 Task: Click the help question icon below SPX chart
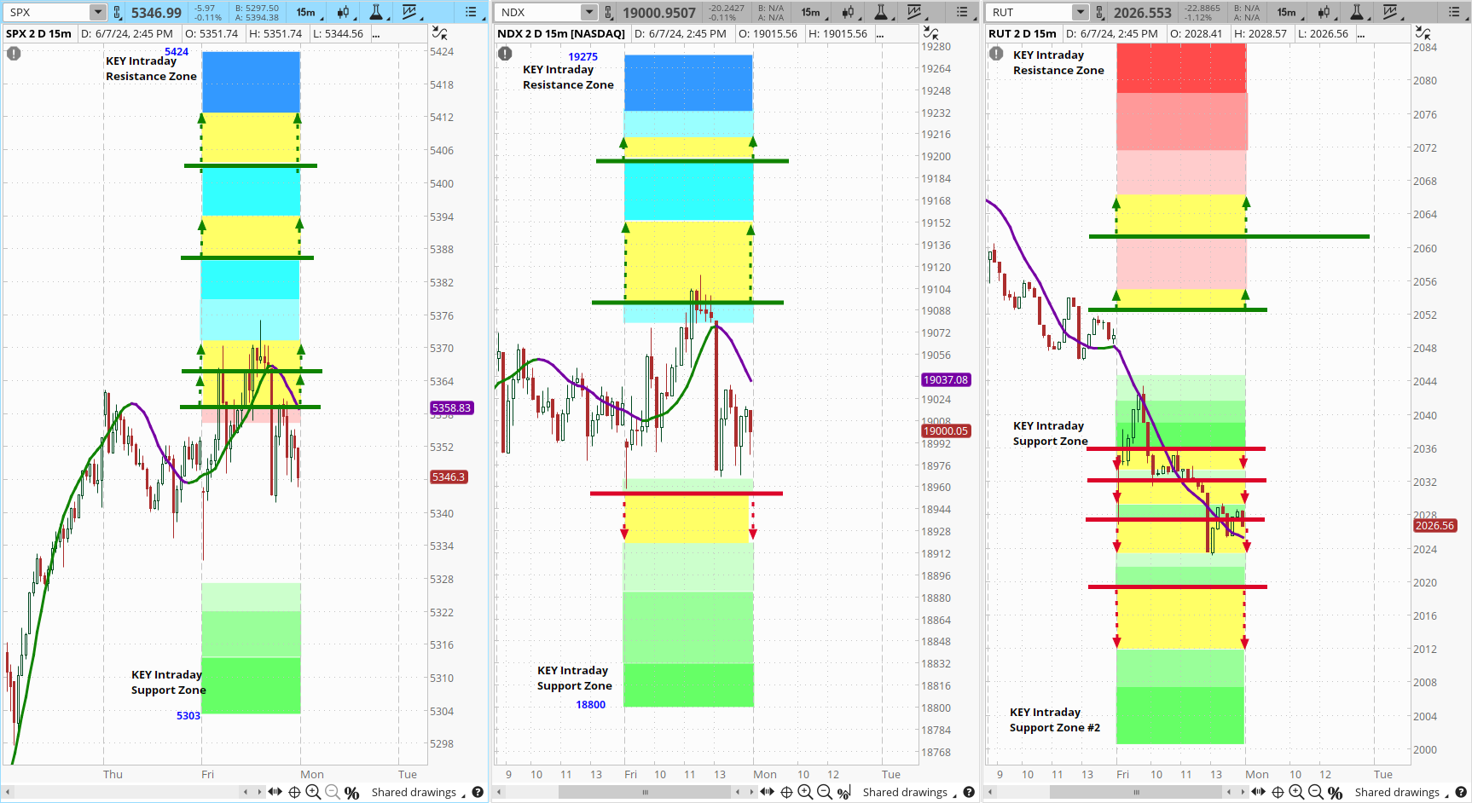478,793
